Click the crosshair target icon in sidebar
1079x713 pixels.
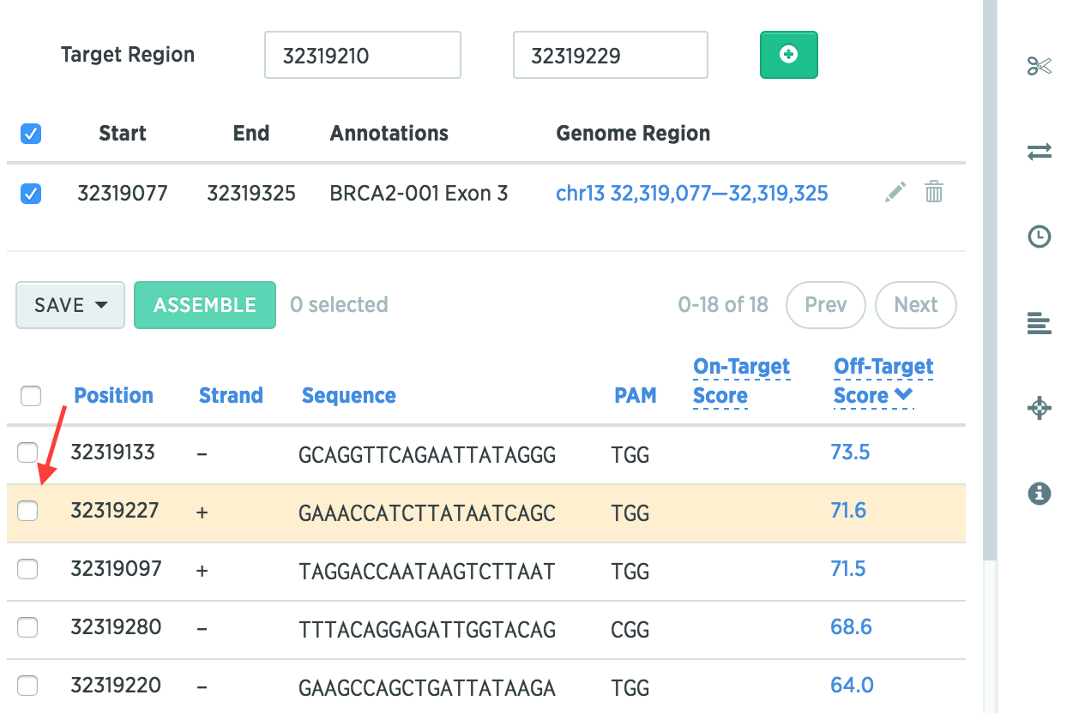(1039, 408)
